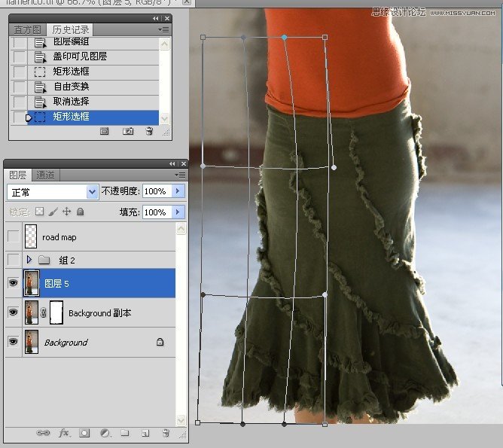The height and width of the screenshot is (448, 503).
Task: Select the 取消选择 history state
Action: coord(72,102)
